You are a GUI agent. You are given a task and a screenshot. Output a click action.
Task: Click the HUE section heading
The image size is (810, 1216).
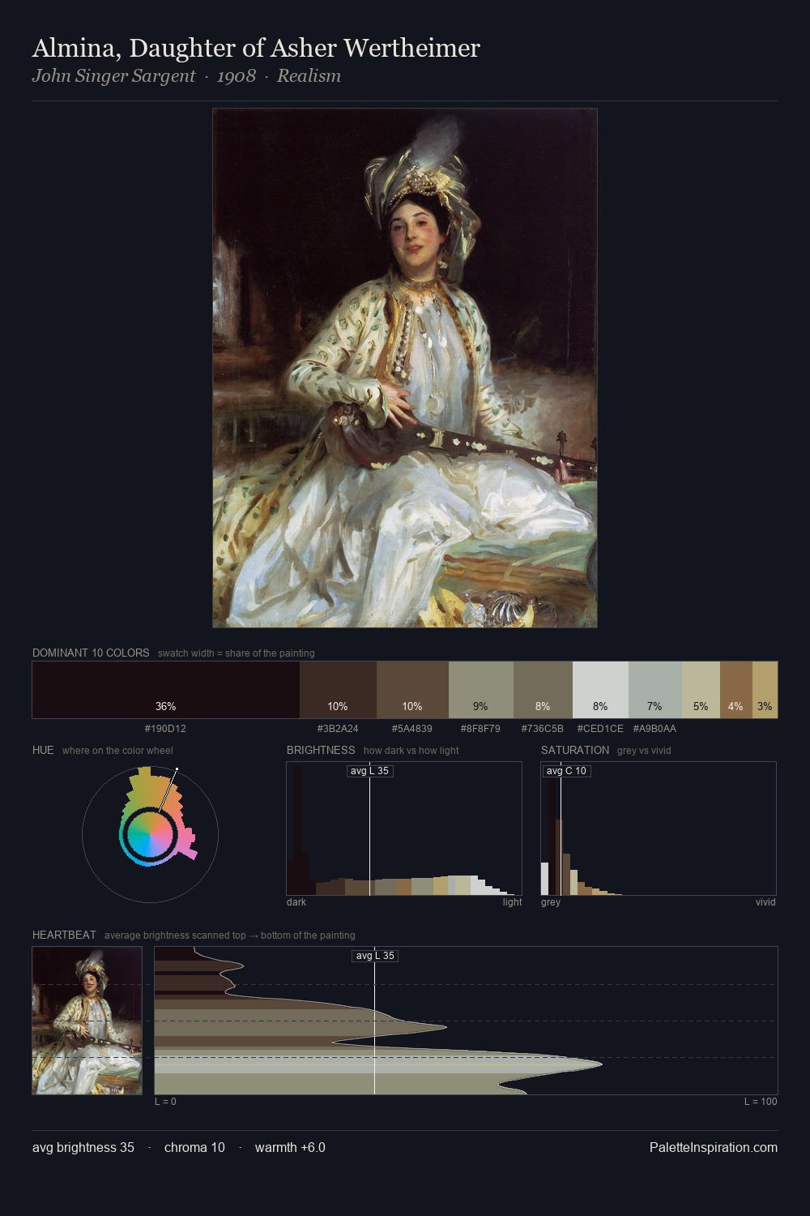43,750
